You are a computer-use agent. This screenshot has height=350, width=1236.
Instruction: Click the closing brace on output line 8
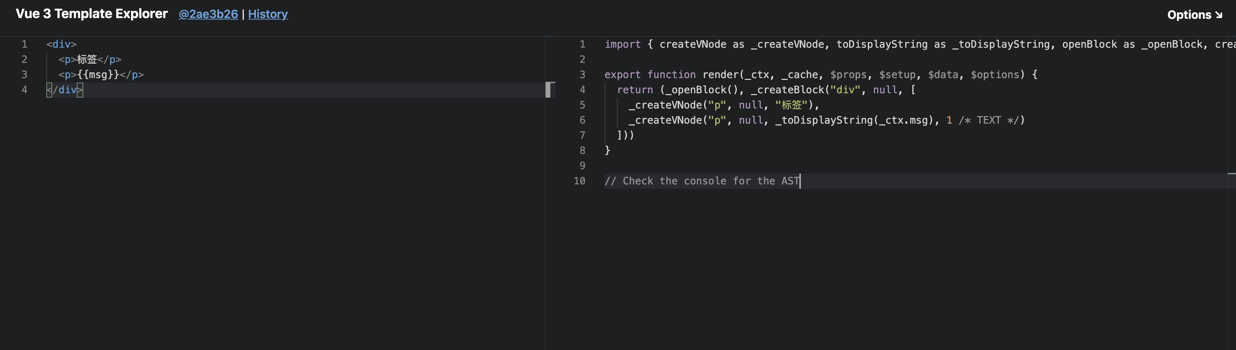(x=608, y=150)
